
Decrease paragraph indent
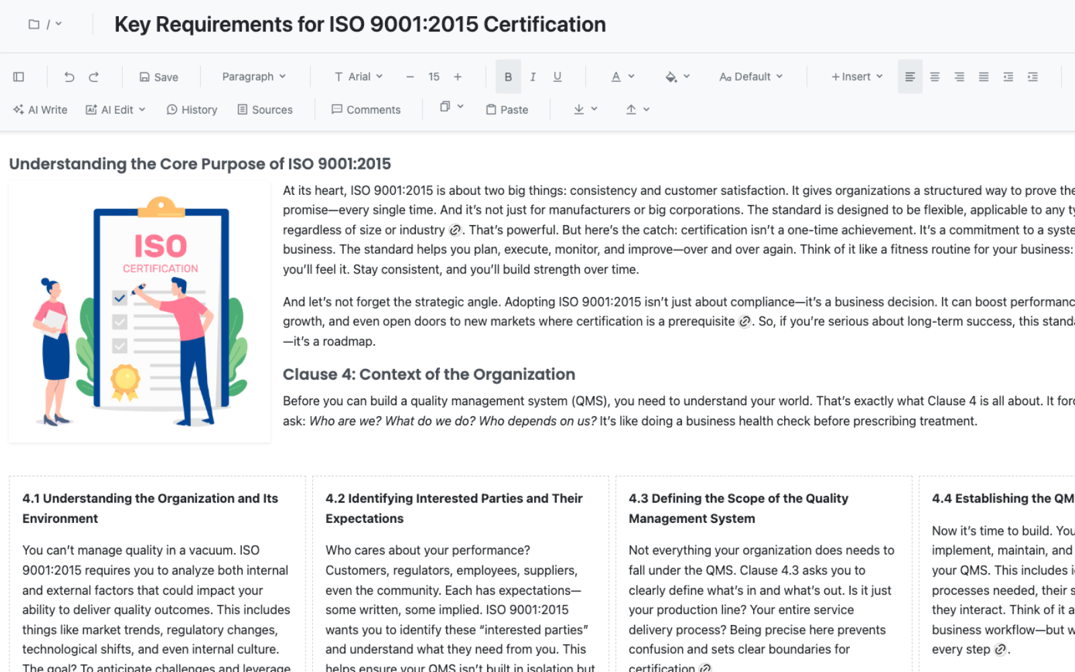coord(1008,77)
